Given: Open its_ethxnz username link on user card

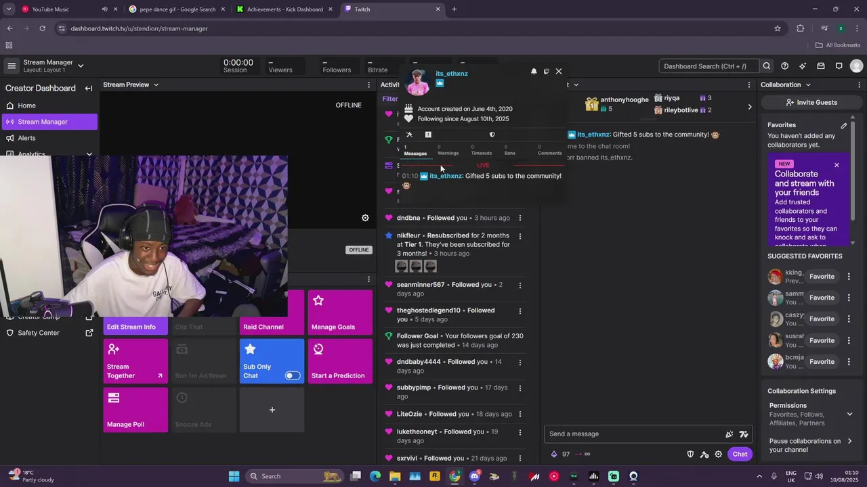Looking at the screenshot, I should 452,74.
